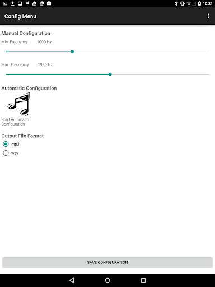The width and height of the screenshot is (215, 287).
Task: Tap the 1990 Hz maximum frequency value
Action: tap(45, 64)
